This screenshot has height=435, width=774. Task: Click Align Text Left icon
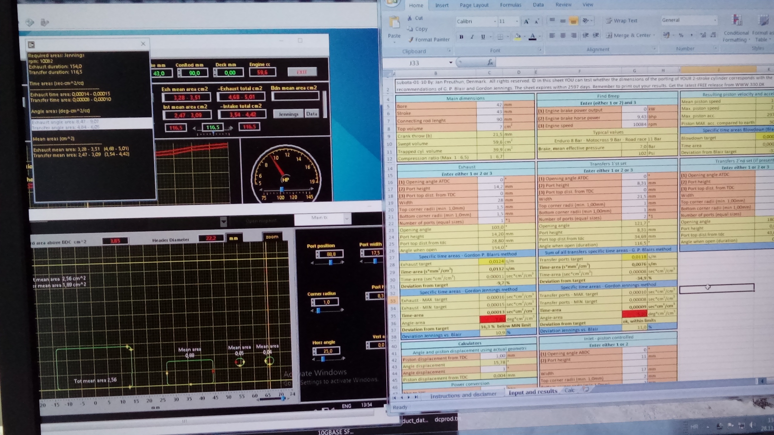[552, 36]
